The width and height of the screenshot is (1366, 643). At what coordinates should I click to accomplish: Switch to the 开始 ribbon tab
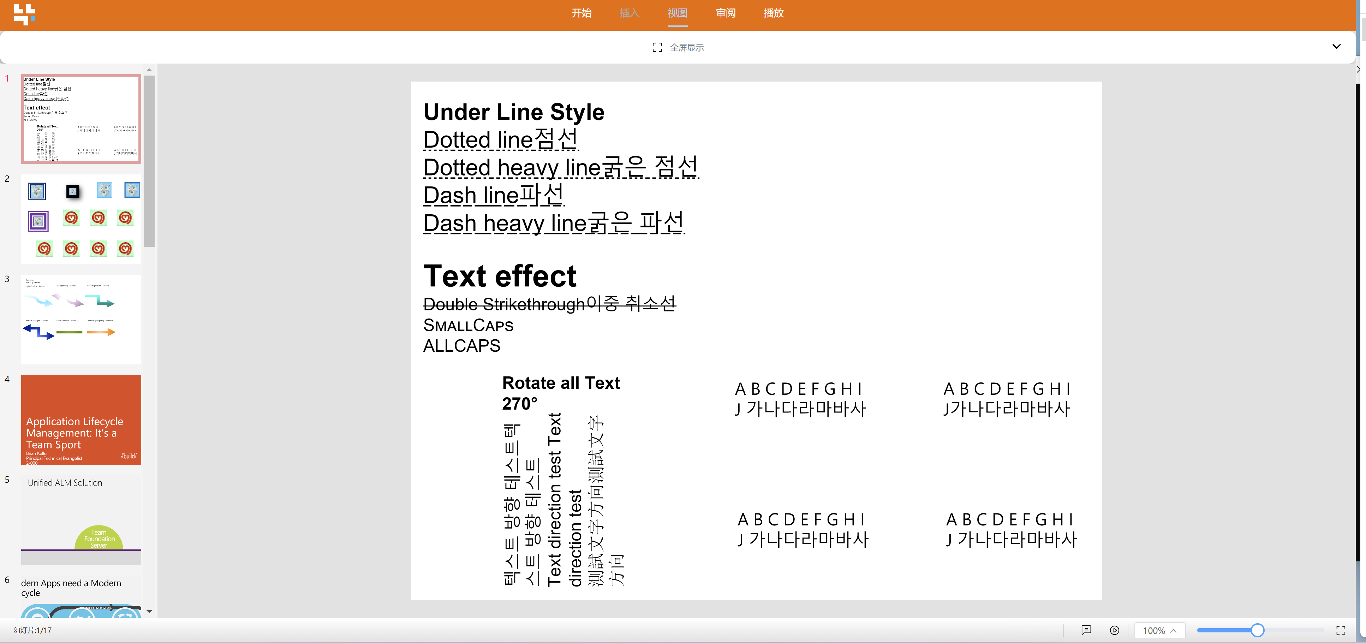pyautogui.click(x=582, y=13)
